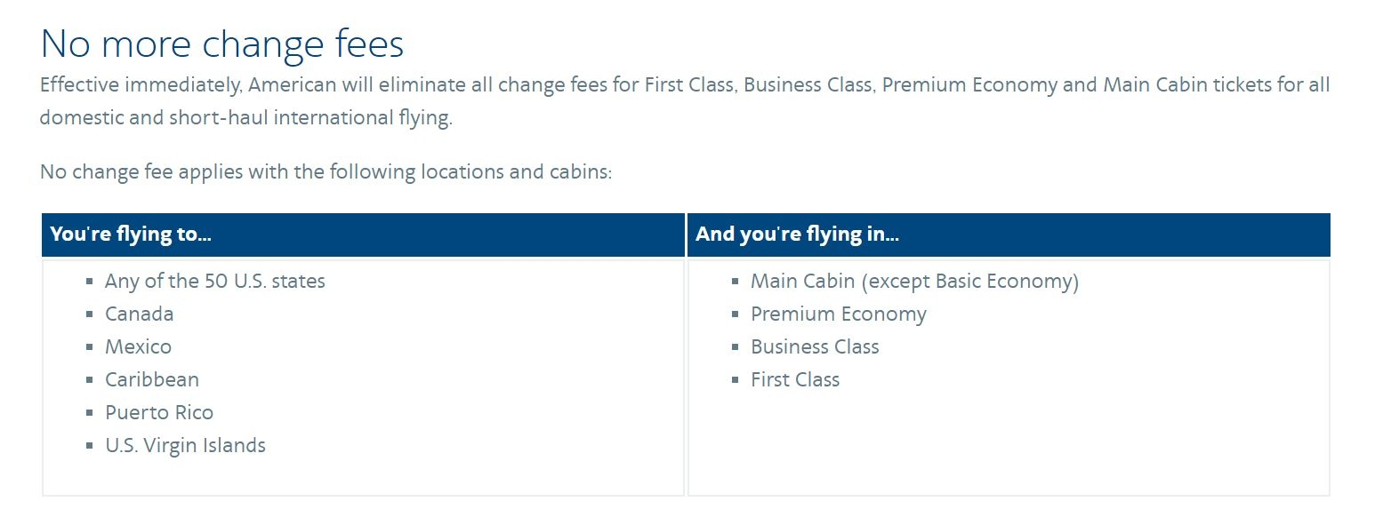Click 'Main Cabin (except Basic Economy)' entry

pyautogui.click(x=914, y=282)
